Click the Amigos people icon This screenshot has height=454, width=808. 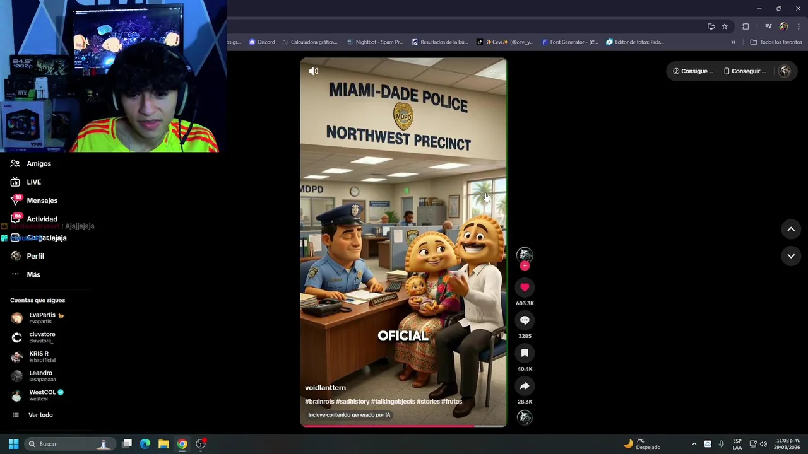click(15, 164)
